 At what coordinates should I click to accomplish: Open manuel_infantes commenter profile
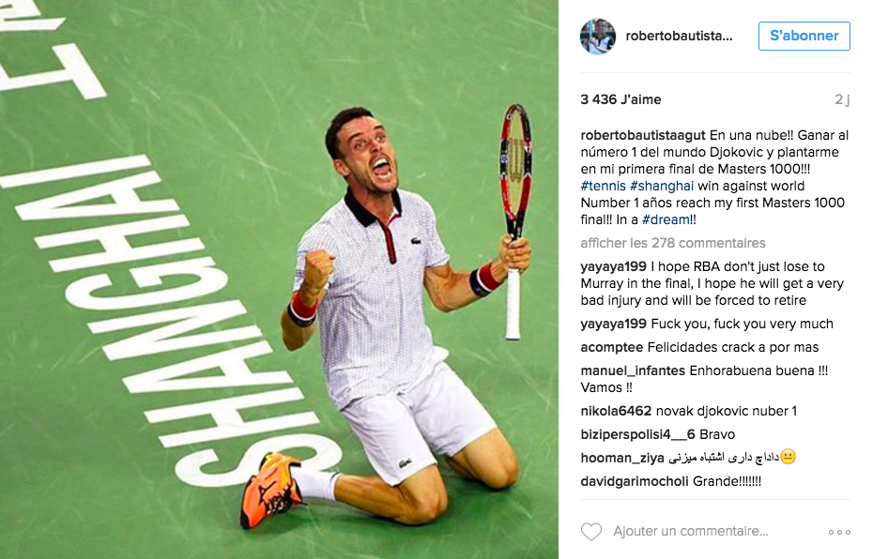pyautogui.click(x=633, y=371)
